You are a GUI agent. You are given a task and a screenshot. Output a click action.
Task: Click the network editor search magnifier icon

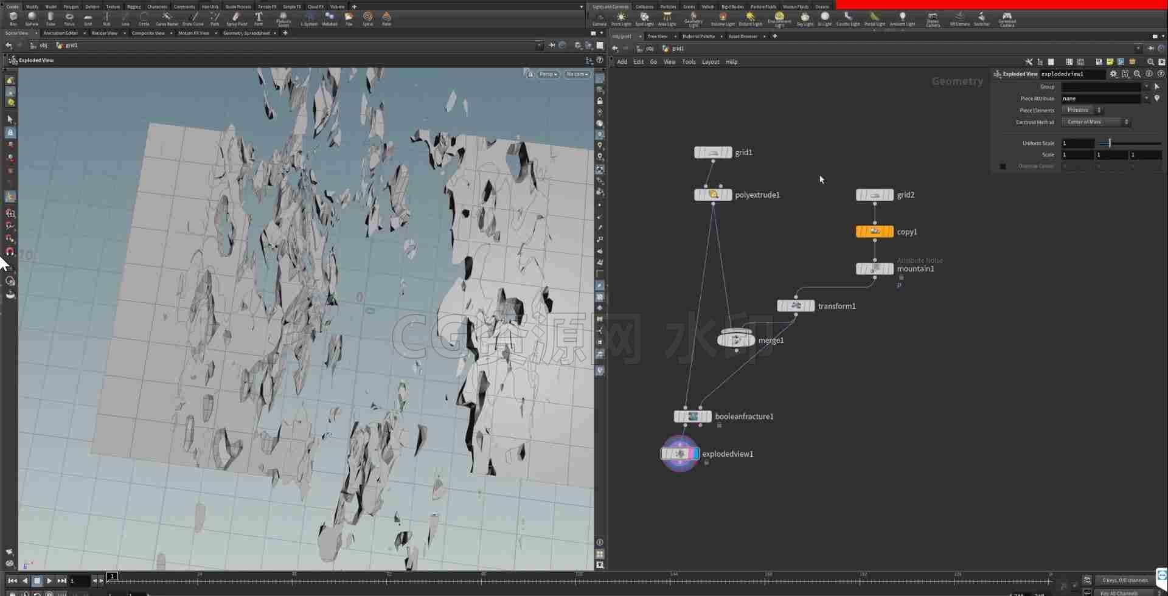1150,61
